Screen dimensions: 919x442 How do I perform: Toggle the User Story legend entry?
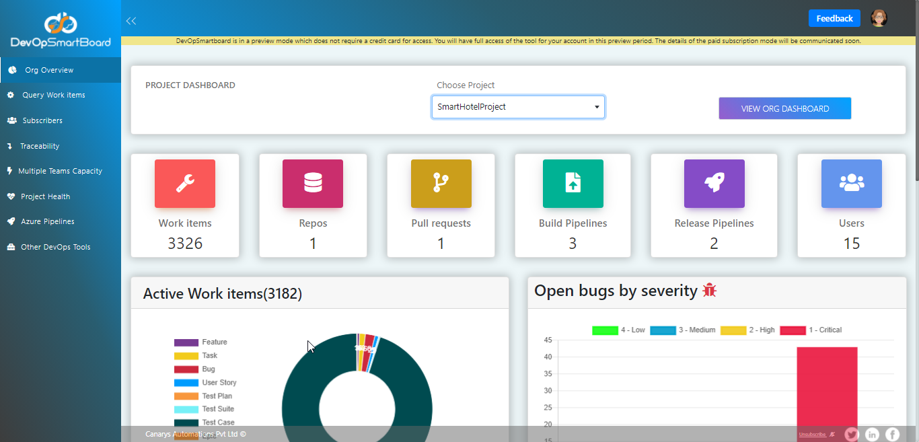205,383
